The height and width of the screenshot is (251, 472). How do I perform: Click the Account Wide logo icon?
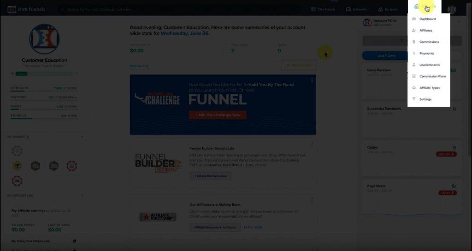pyautogui.click(x=367, y=23)
